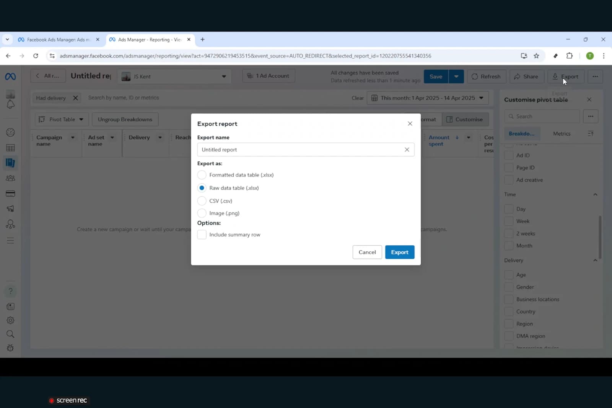Open the settings gear icon in sidebar

click(10, 320)
